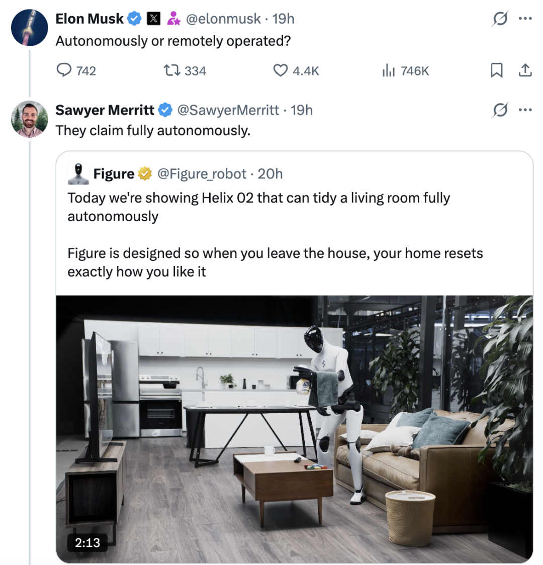The height and width of the screenshot is (565, 543).
Task: Open Sawyer Merritt's profile picture
Action: 29,119
